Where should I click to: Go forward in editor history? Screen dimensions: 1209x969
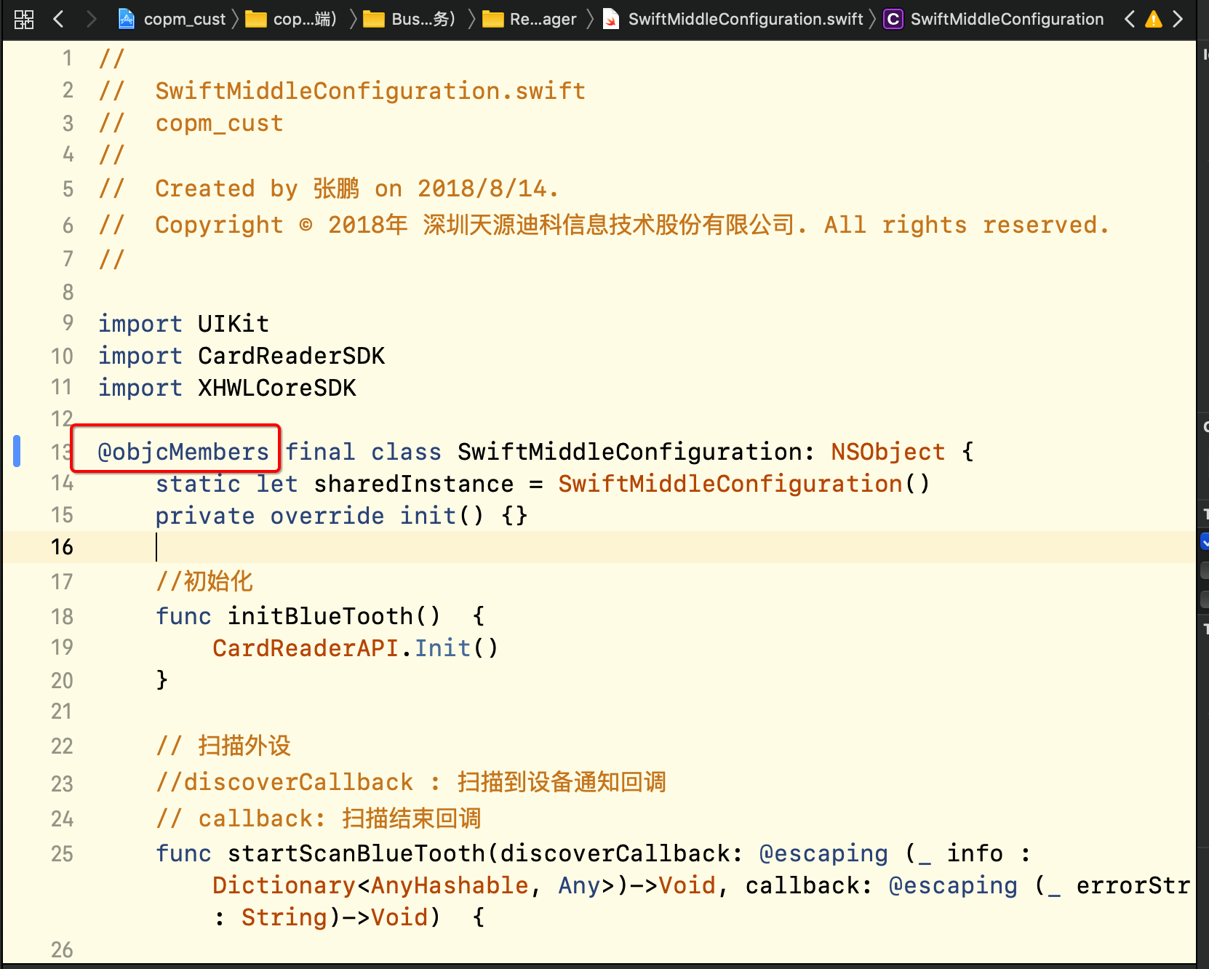tap(91, 19)
